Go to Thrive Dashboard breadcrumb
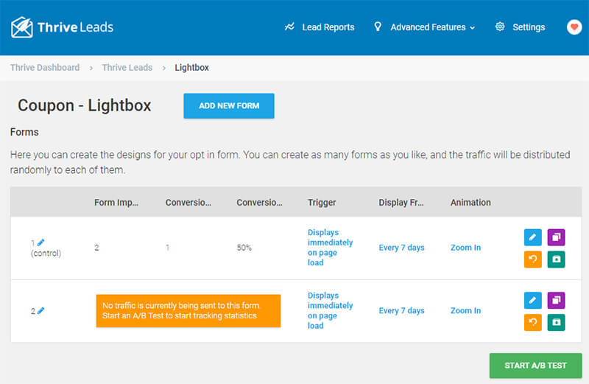 [x=45, y=68]
